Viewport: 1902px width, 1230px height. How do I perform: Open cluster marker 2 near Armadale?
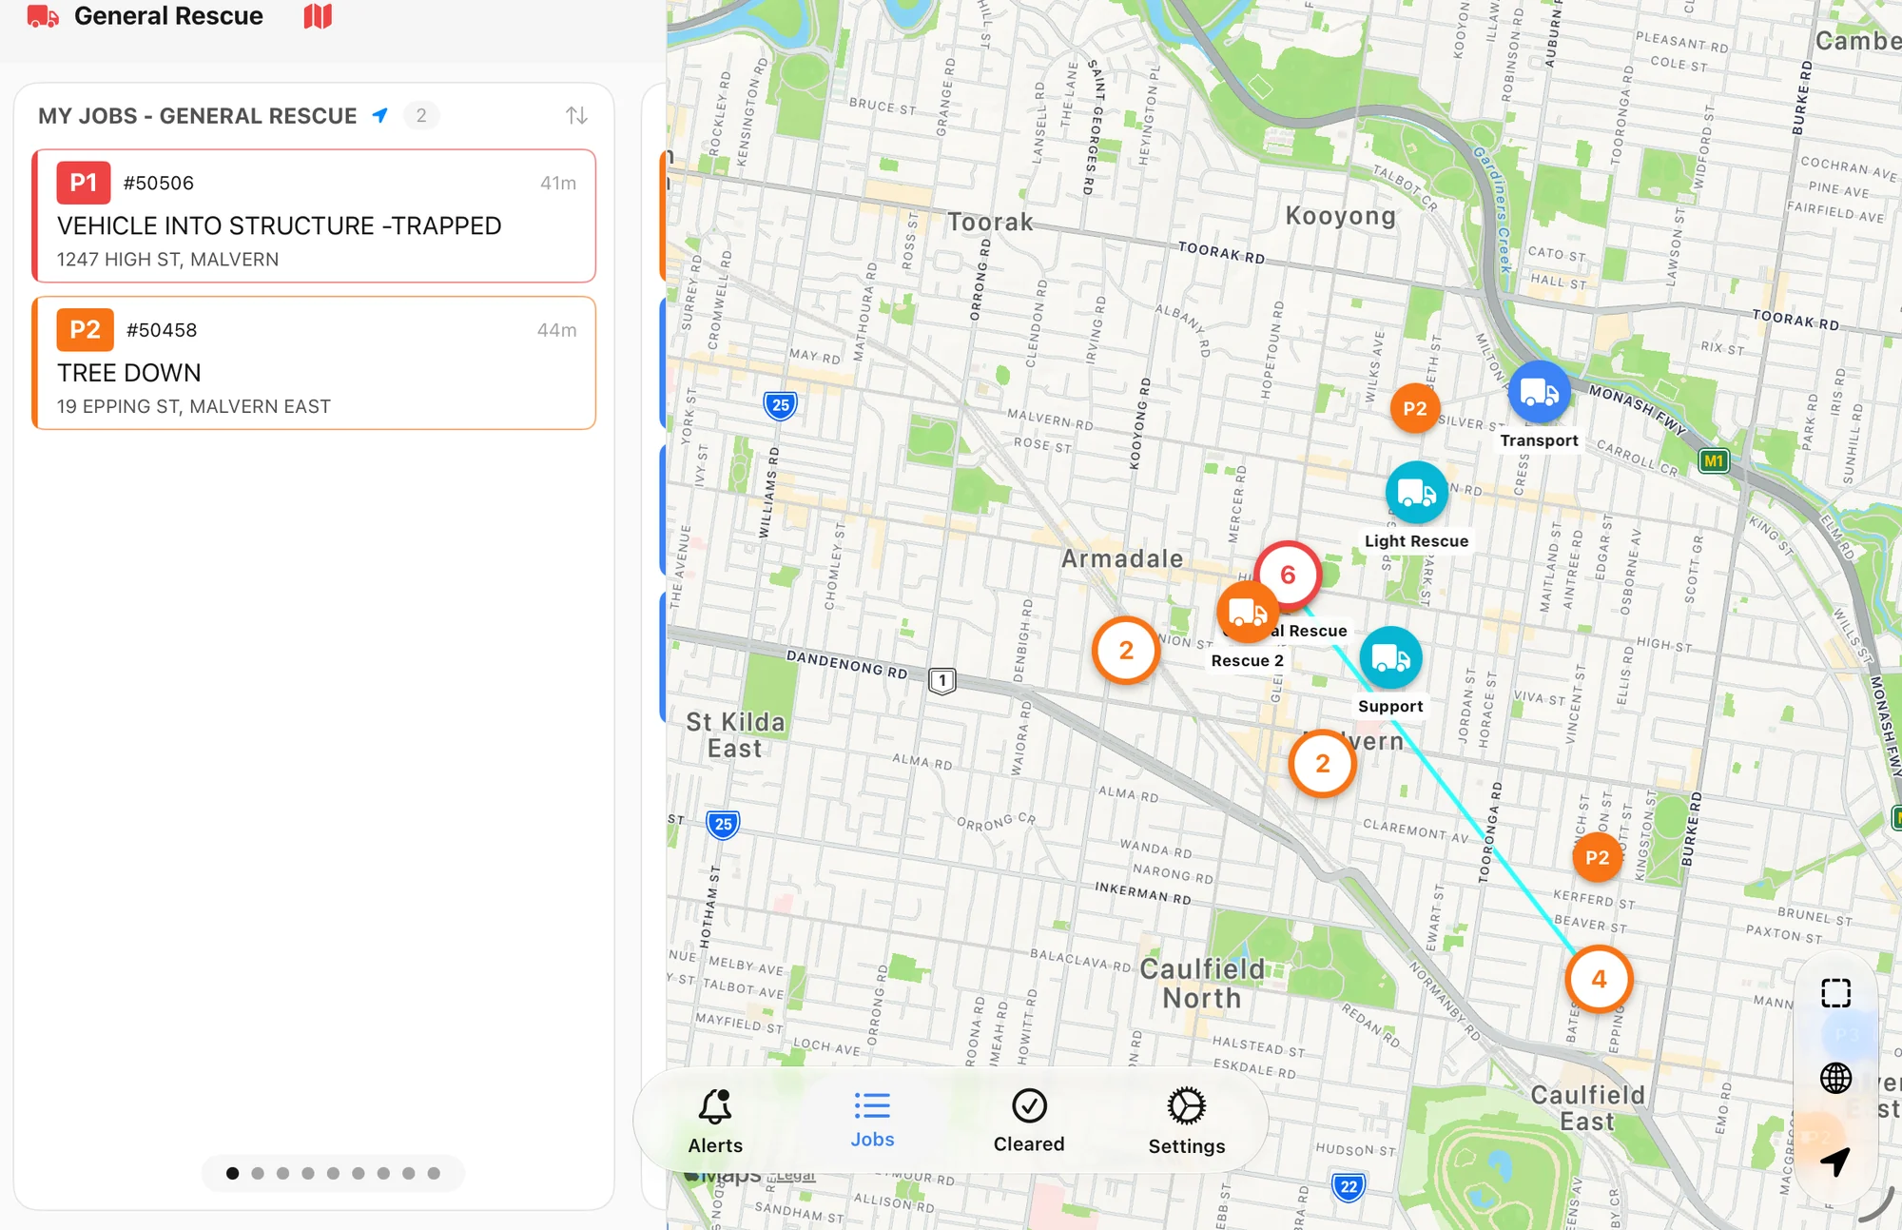(1126, 651)
